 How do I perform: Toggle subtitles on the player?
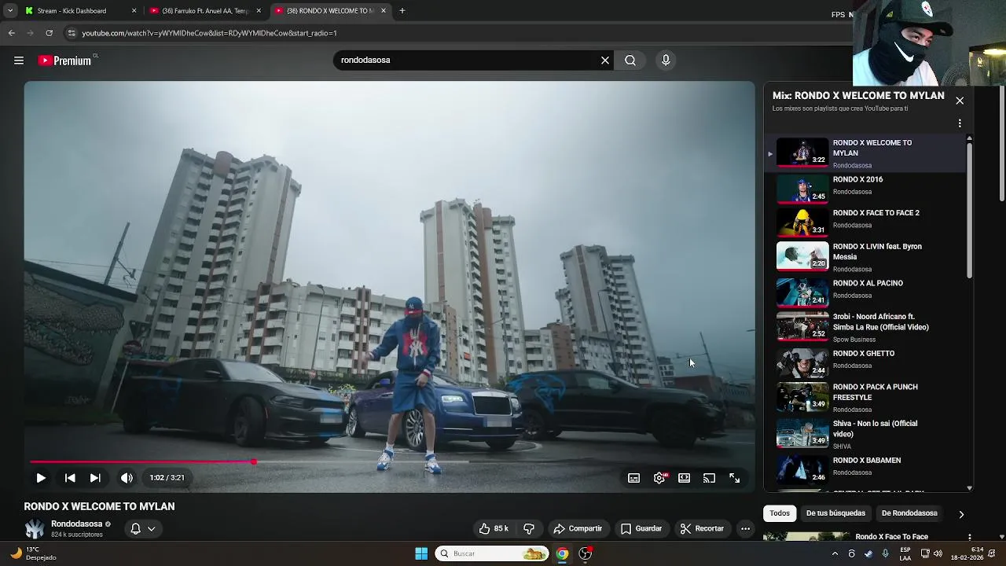click(633, 478)
